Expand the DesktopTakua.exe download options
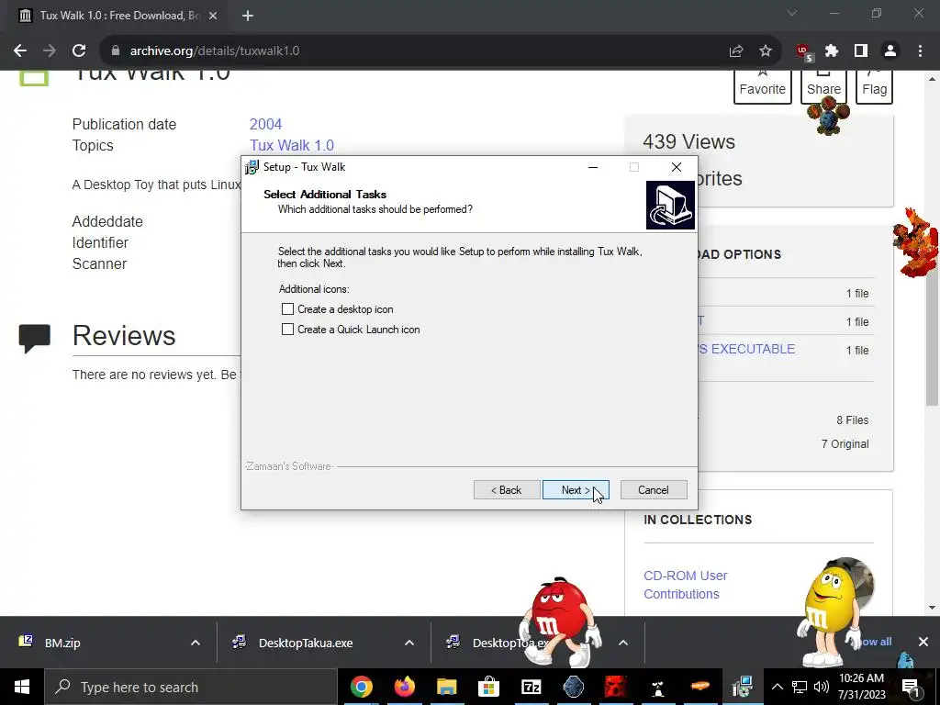Viewport: 940px width, 705px height. [409, 643]
